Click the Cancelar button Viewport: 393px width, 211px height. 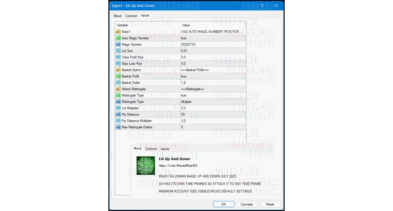(247, 204)
